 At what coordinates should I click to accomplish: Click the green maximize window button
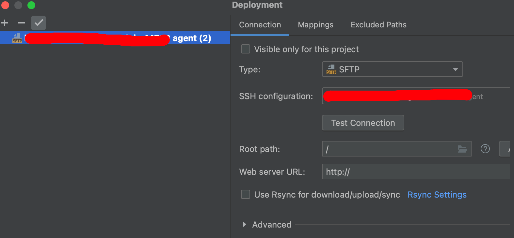31,5
